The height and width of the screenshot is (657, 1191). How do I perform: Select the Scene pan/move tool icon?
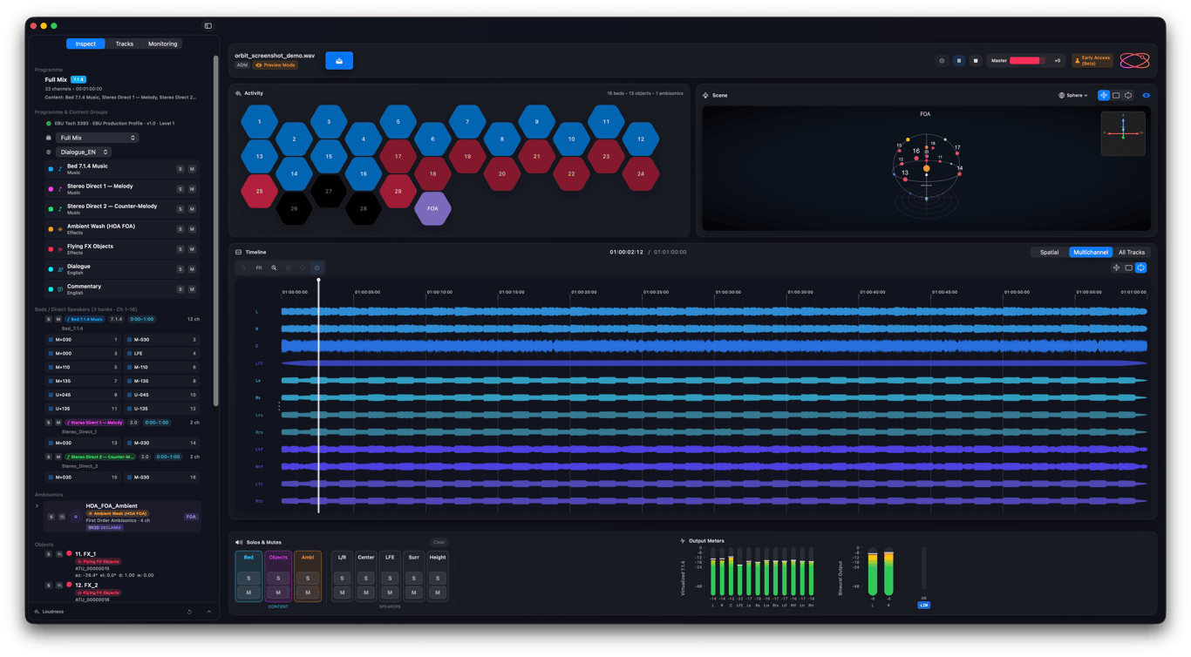1104,96
